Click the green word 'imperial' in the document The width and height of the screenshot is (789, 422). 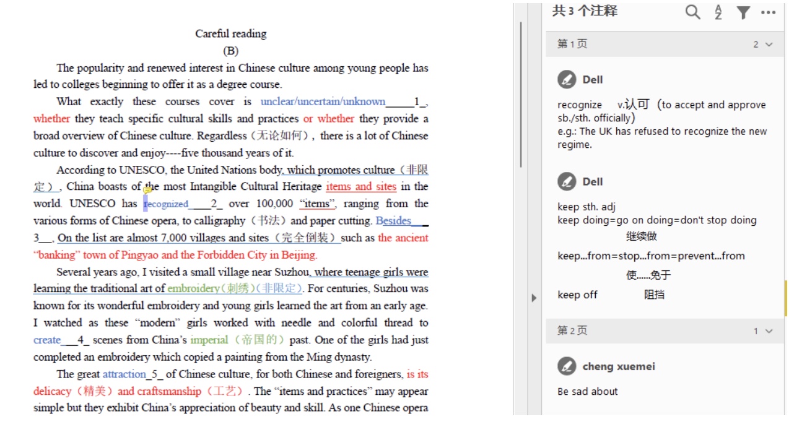coord(209,340)
